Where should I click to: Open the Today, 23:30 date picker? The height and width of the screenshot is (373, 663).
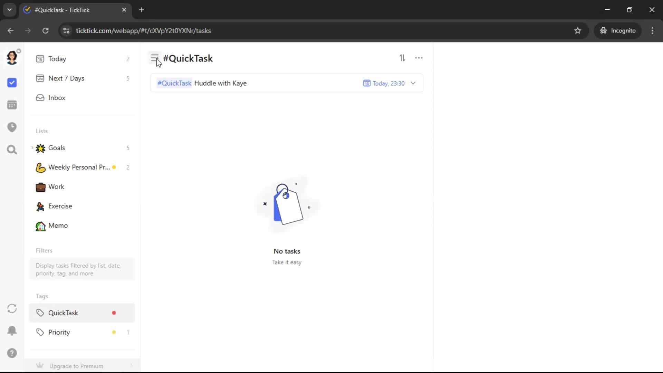point(384,83)
